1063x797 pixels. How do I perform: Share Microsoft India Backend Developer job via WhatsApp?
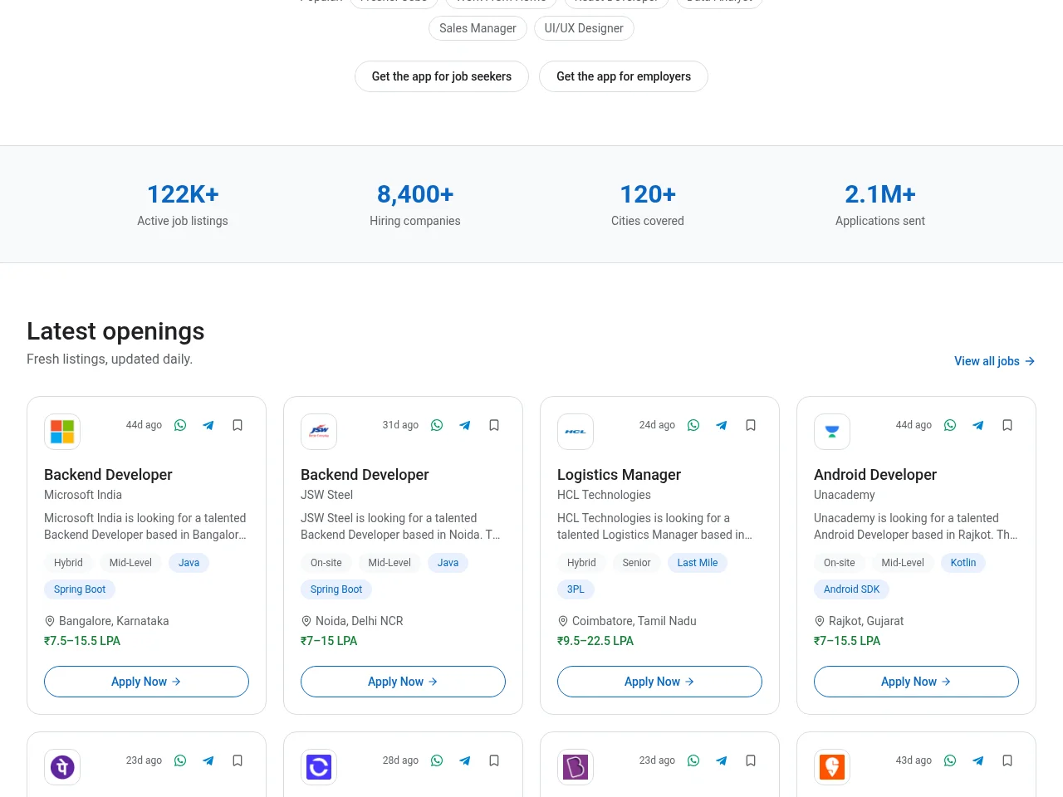coord(180,425)
